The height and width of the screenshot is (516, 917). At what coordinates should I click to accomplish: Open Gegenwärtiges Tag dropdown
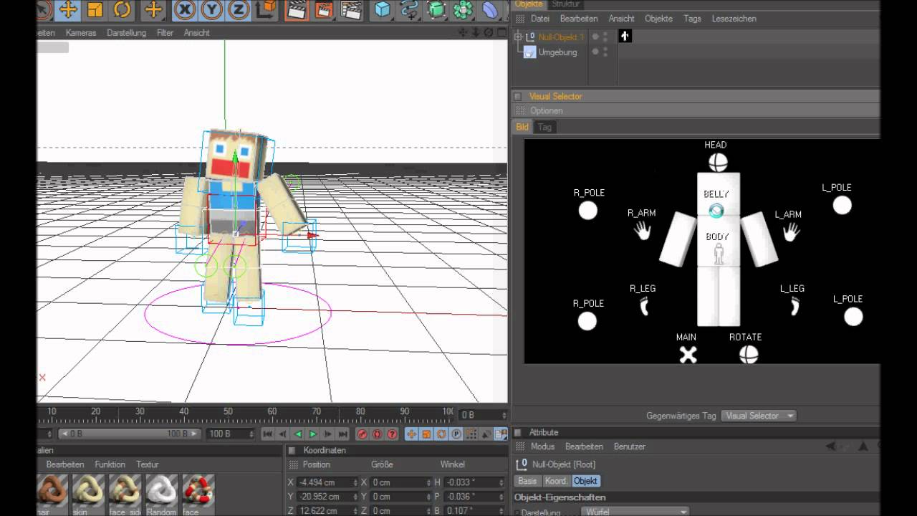coord(759,416)
